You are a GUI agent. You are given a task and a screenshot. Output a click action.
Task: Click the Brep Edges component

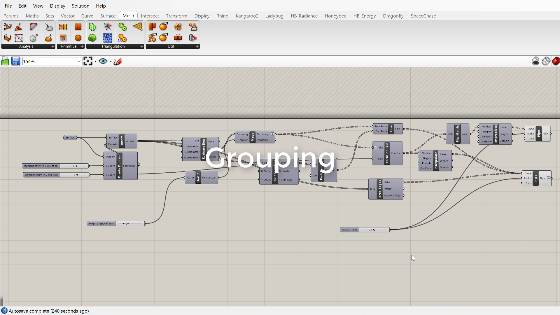pyautogui.click(x=379, y=189)
